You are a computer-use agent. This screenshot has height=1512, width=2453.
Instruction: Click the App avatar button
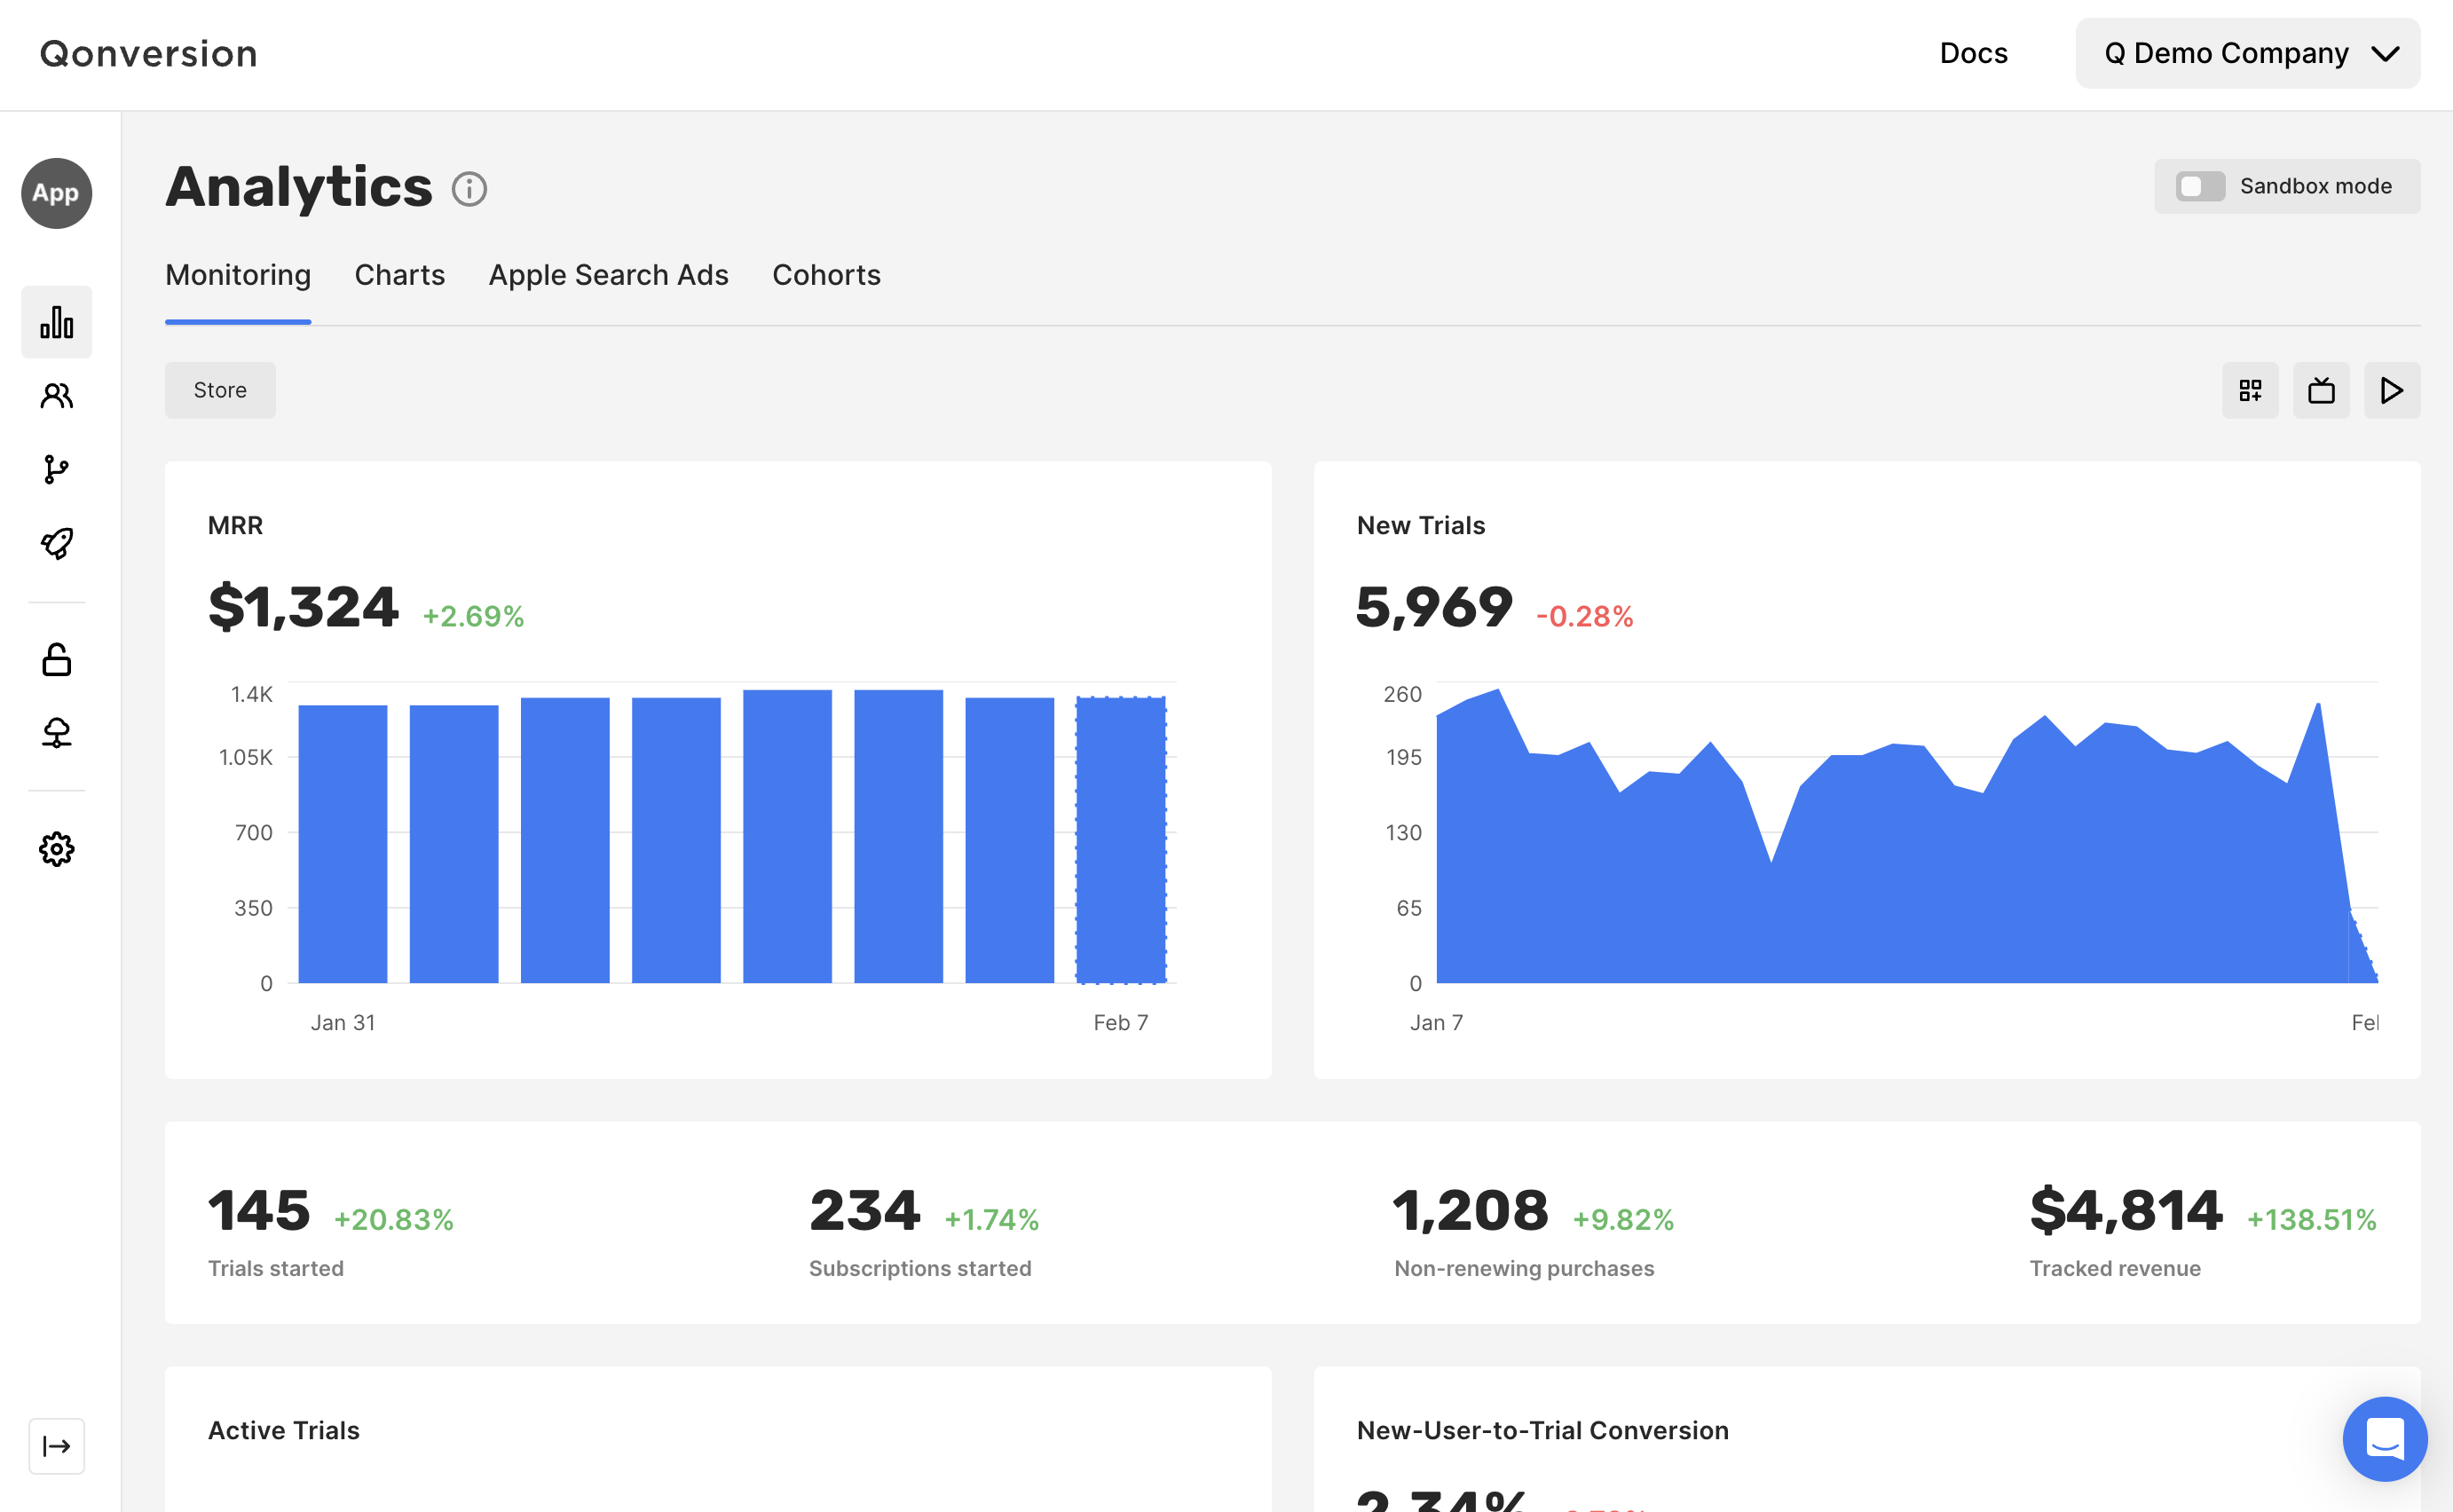pos(56,193)
